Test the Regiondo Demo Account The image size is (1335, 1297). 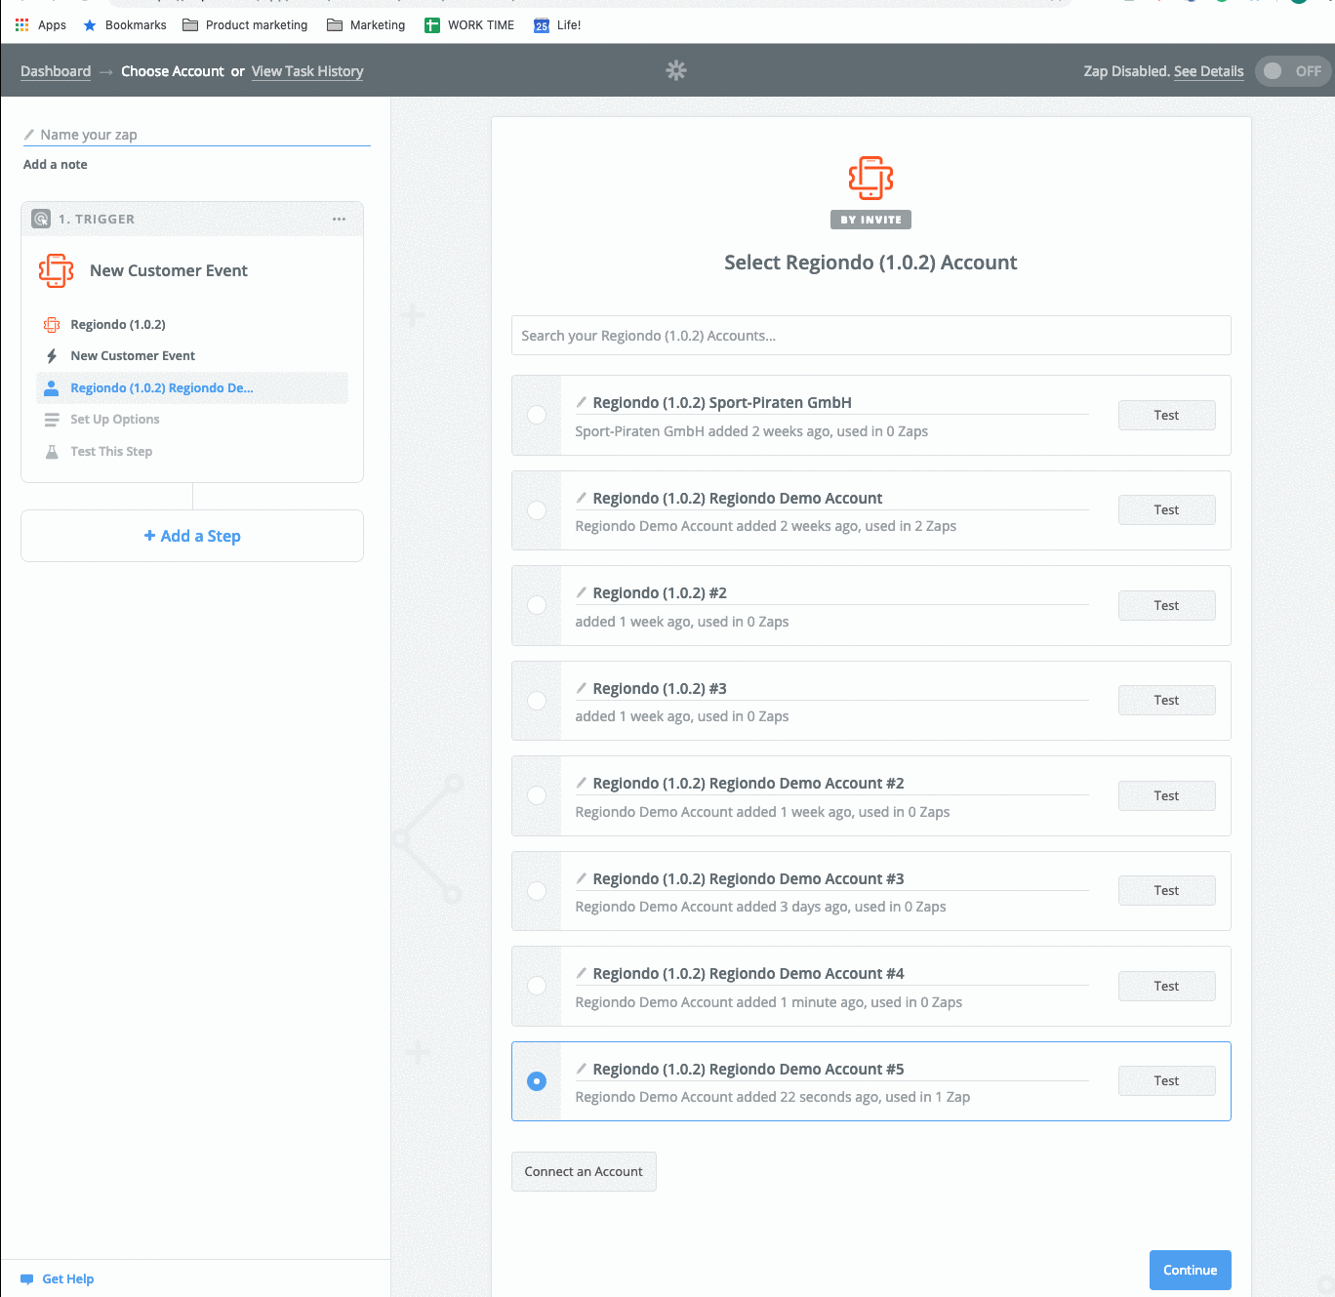pos(1167,510)
